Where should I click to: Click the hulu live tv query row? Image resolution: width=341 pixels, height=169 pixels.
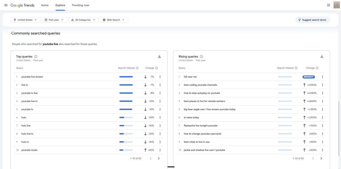89,134
